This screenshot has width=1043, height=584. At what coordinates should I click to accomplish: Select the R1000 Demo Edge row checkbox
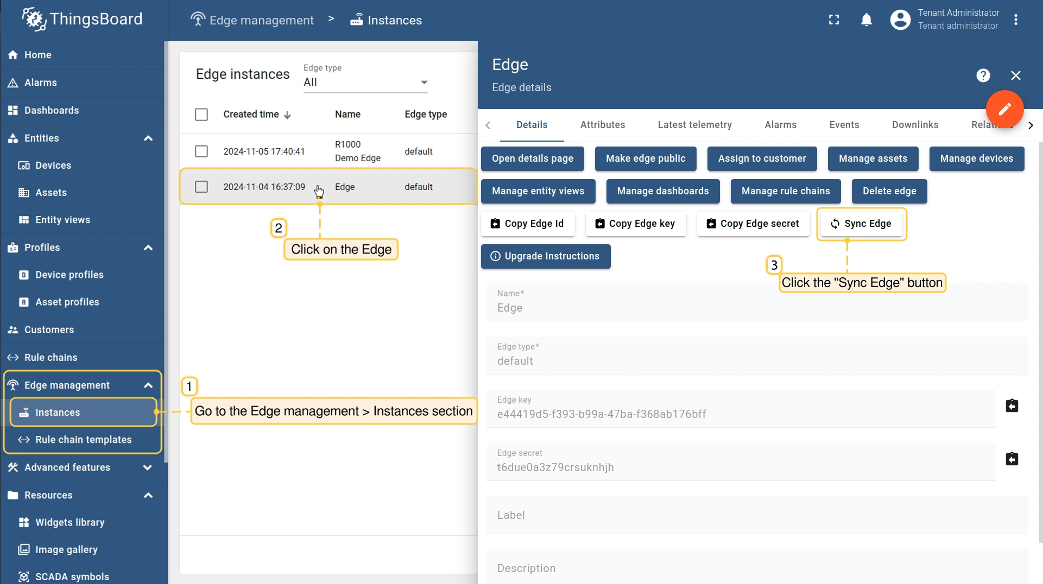coord(201,151)
